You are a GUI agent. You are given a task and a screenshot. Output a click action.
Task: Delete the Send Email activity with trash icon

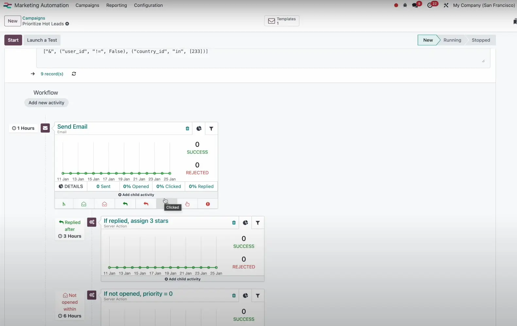pyautogui.click(x=187, y=129)
